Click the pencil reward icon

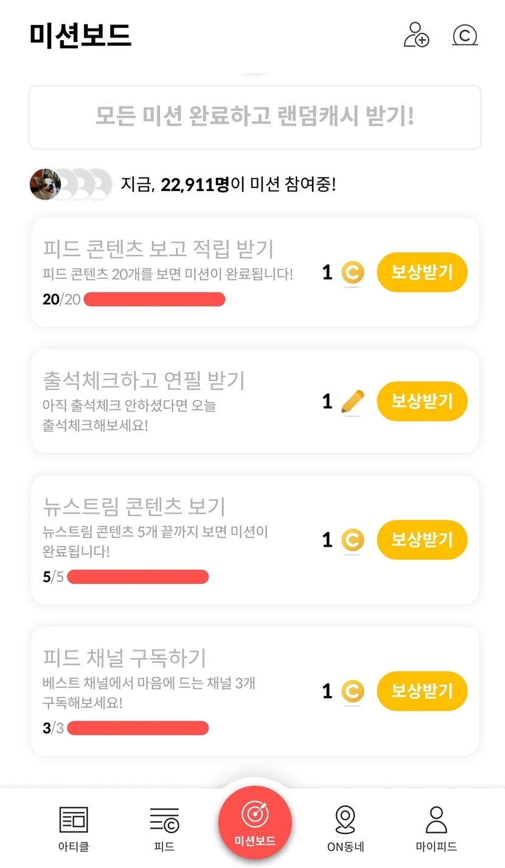click(352, 402)
